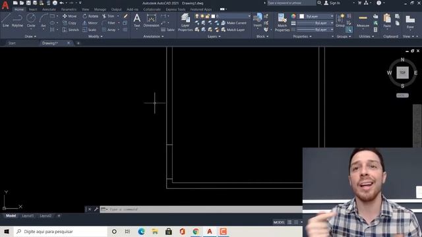
Task: Toggle the layer on/off light bulb
Action: [x=197, y=16]
